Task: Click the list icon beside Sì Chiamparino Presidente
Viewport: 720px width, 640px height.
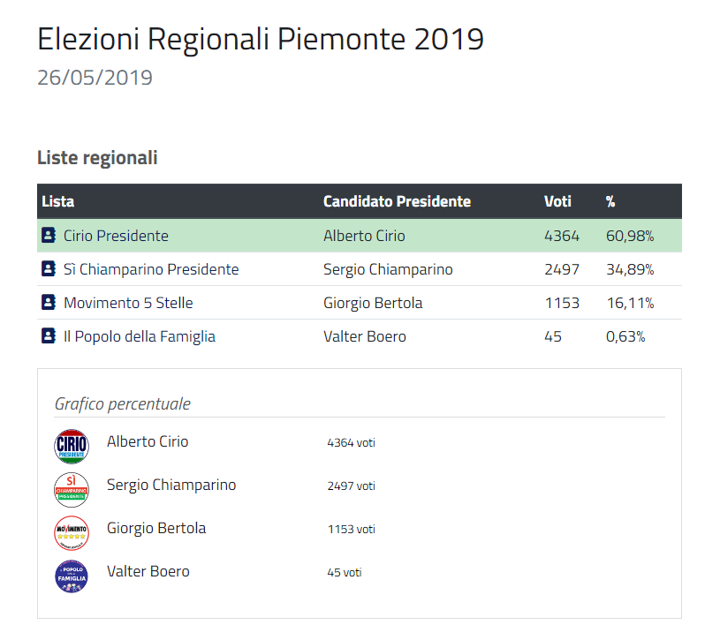Action: coord(49,269)
